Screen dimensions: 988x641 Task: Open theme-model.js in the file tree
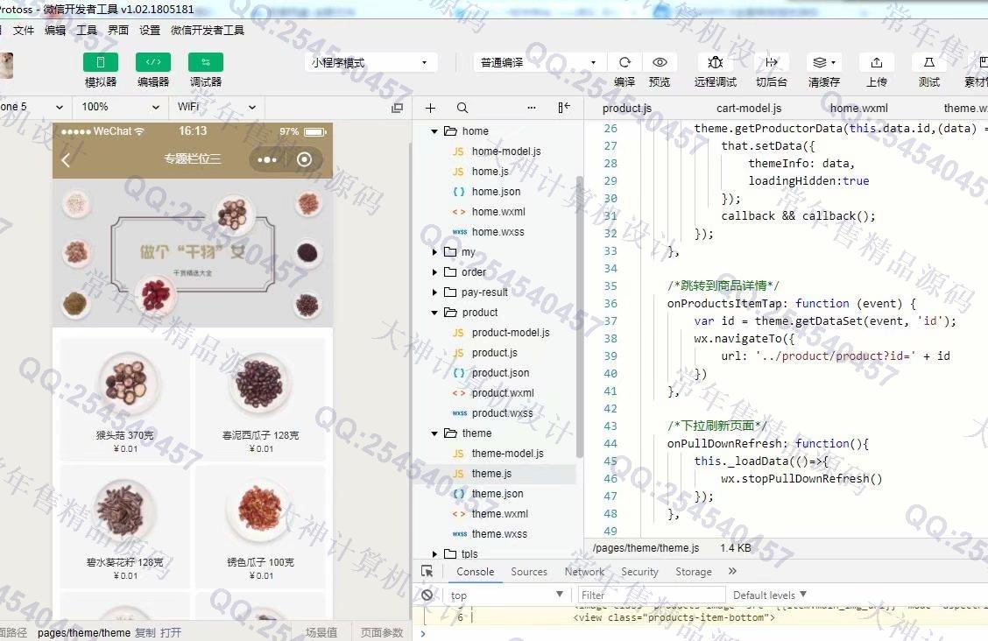(x=507, y=454)
